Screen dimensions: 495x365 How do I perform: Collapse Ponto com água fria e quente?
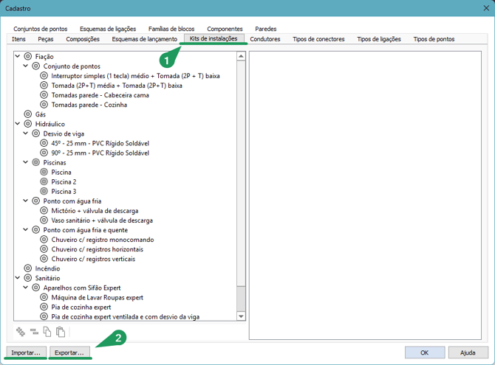[x=27, y=230]
